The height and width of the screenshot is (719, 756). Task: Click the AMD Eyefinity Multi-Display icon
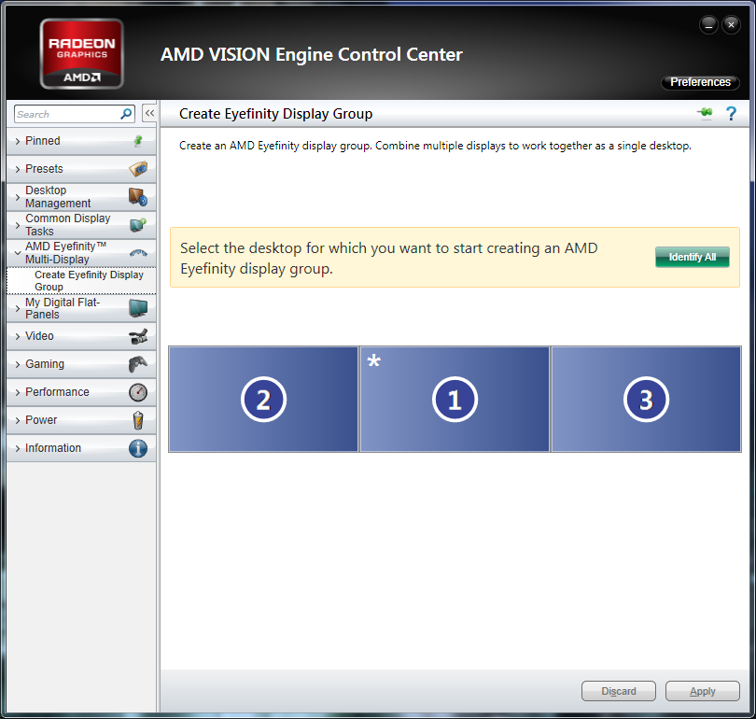point(138,253)
